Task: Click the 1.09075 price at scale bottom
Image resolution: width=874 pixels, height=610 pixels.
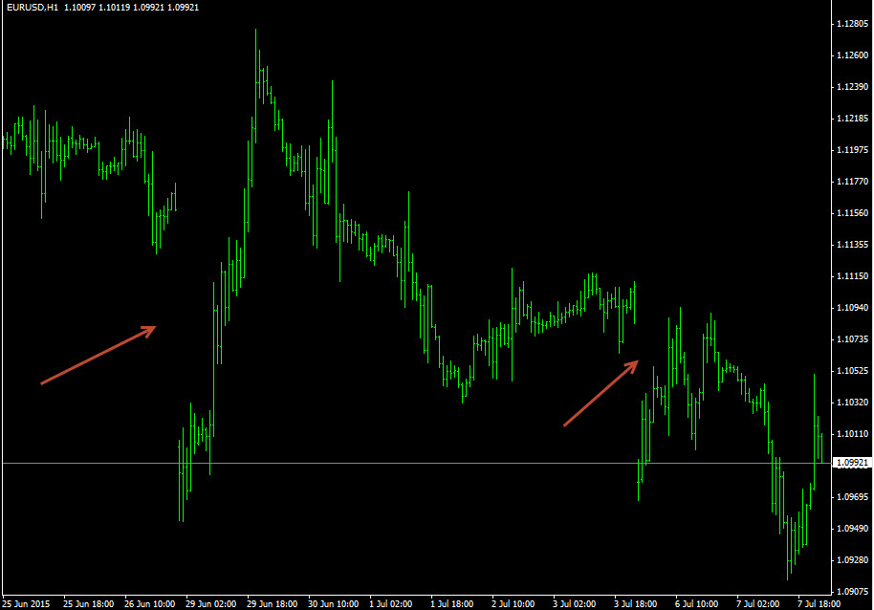Action: click(851, 591)
